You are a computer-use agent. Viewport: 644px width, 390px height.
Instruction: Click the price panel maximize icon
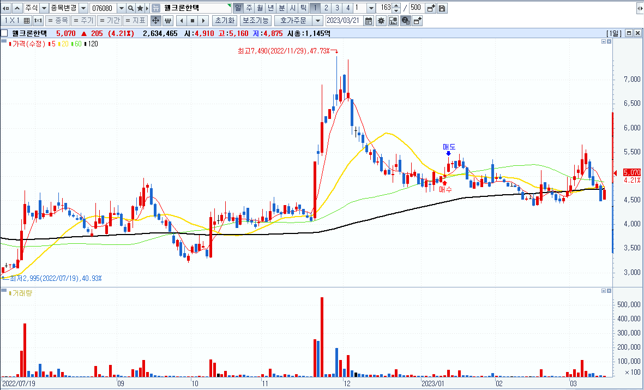[604, 42]
